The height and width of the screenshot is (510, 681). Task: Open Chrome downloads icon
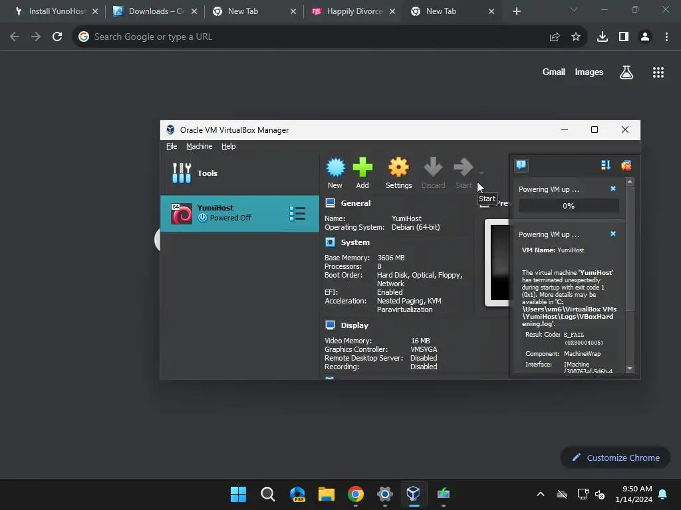(602, 37)
